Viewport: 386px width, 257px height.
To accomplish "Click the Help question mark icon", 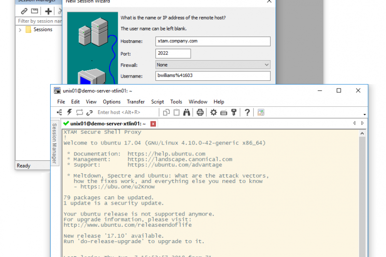I will tap(247, 113).
